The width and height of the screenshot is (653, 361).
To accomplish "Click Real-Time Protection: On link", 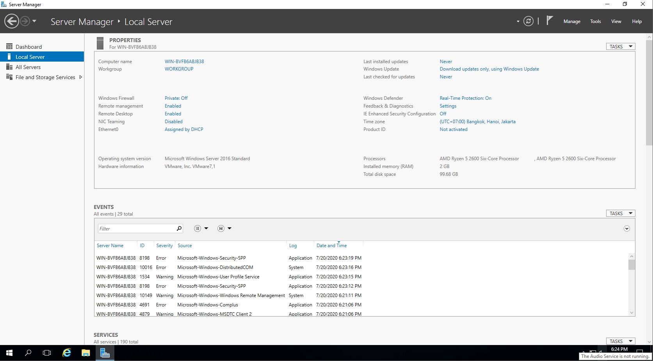I will coord(465,98).
